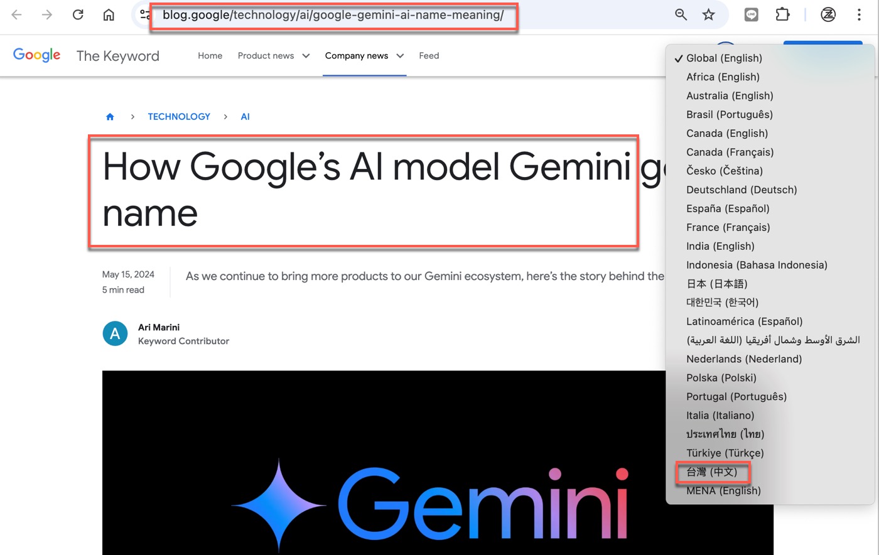Click the Google logo
Screen dimensions: 879x555
[x=36, y=55]
